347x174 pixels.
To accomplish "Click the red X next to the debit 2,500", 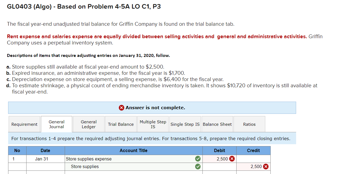I will click(x=232, y=159).
